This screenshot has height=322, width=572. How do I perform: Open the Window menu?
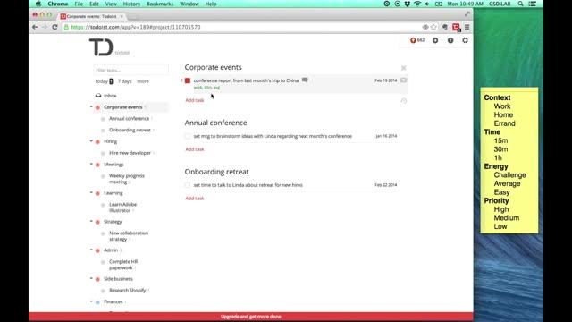pyautogui.click(x=189, y=4)
